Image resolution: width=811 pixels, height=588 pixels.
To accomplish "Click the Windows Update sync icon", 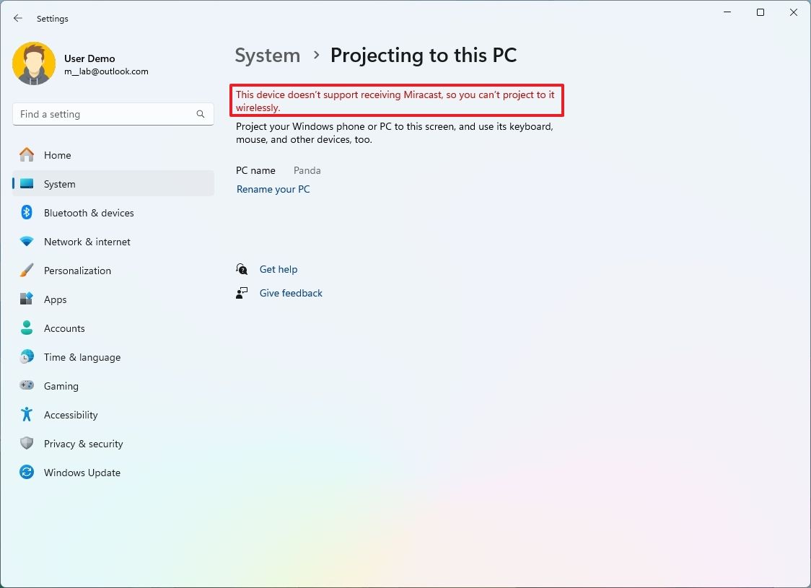I will pos(27,473).
